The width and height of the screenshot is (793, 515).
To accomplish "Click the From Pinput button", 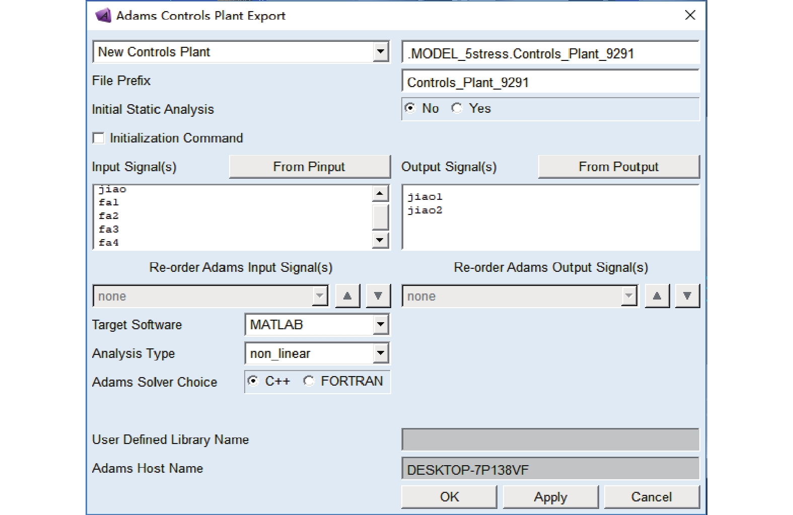I will [x=310, y=167].
